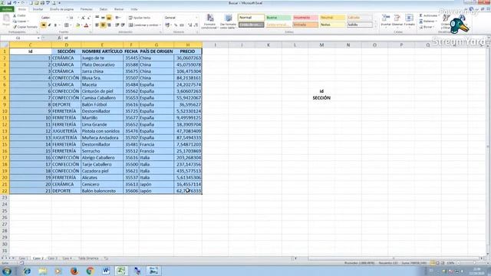Click the Copiar formato brush
491x276 pixels.
tap(25, 27)
